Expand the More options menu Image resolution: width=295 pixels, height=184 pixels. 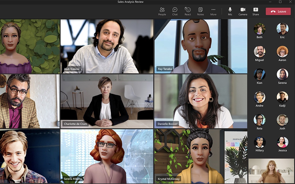tap(213, 11)
